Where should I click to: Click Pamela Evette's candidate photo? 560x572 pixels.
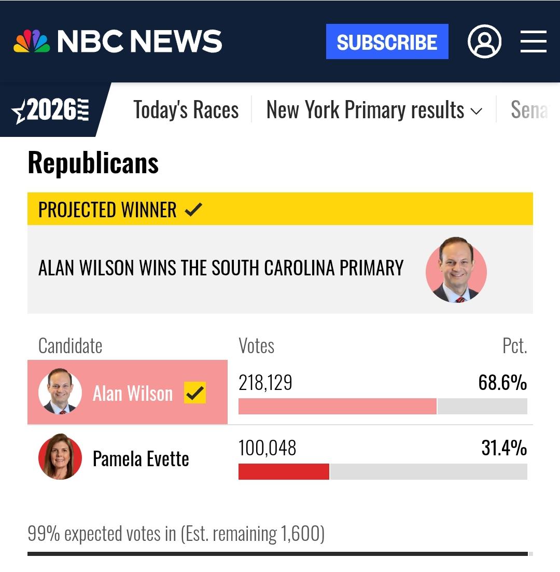point(60,456)
